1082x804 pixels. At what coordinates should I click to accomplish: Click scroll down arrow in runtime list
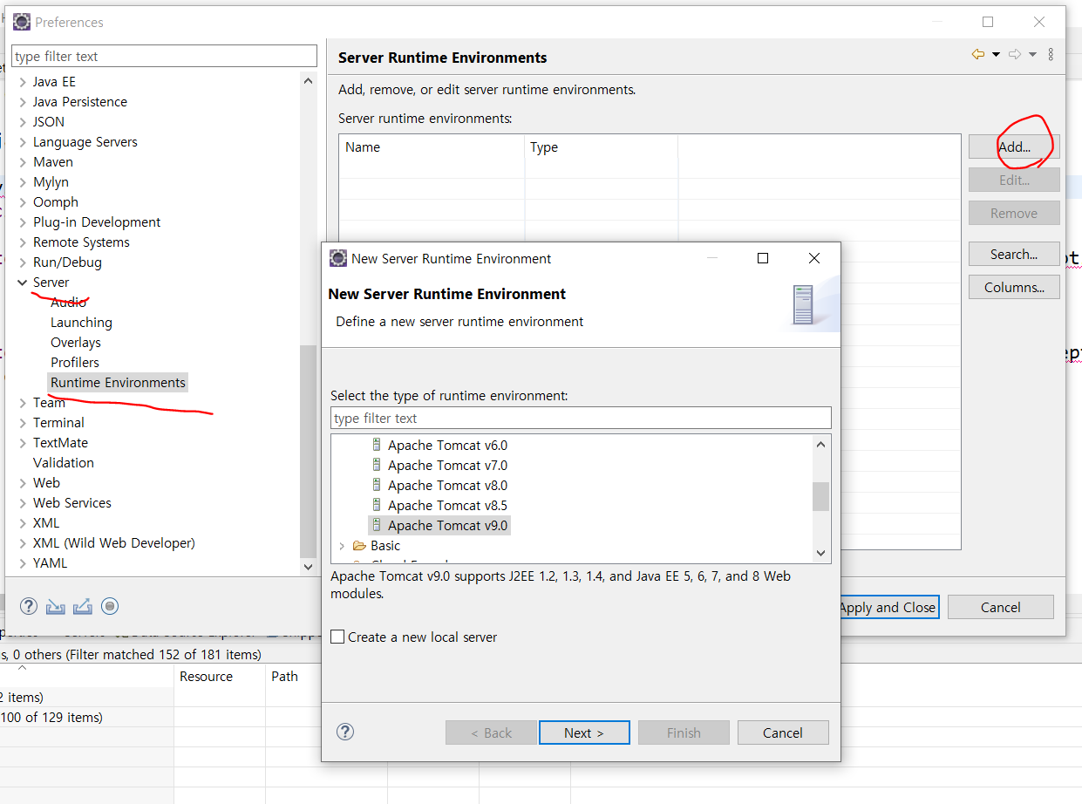coord(820,553)
